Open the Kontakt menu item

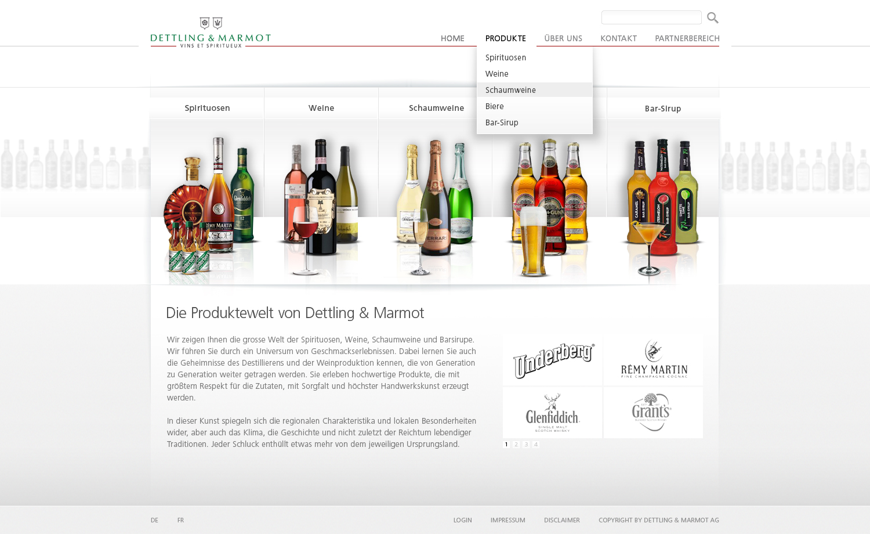(618, 38)
